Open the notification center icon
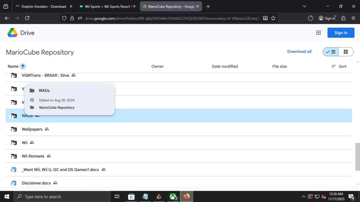This screenshot has height=202, width=360. tap(351, 197)
